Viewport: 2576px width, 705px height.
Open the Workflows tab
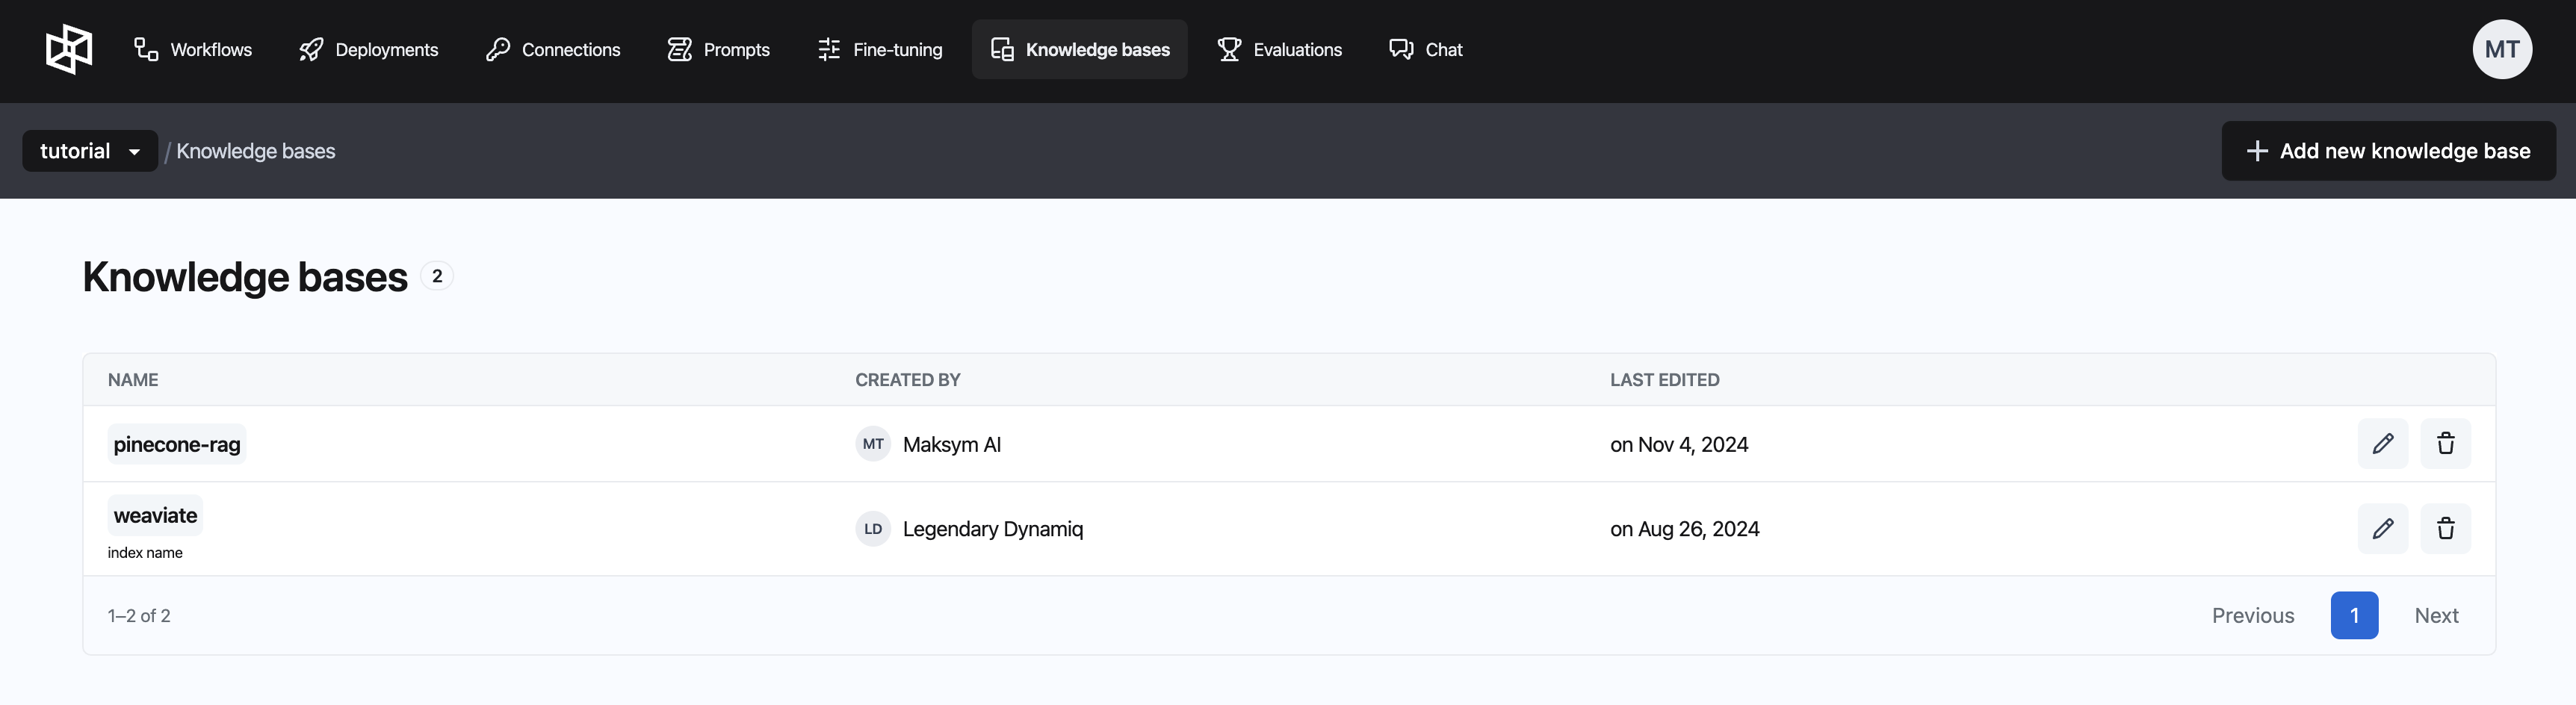(193, 50)
